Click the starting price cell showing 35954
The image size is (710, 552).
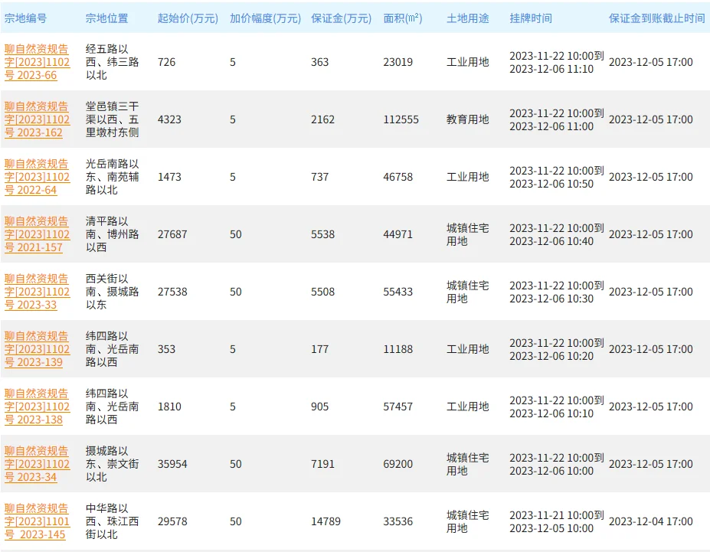(172, 464)
